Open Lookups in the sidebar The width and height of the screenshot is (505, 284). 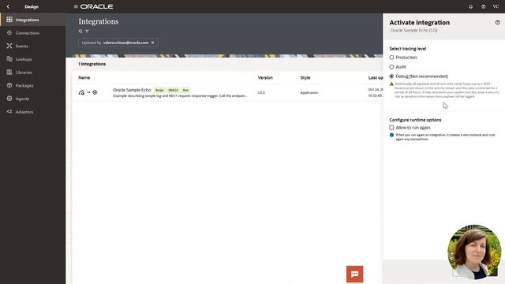point(33,59)
